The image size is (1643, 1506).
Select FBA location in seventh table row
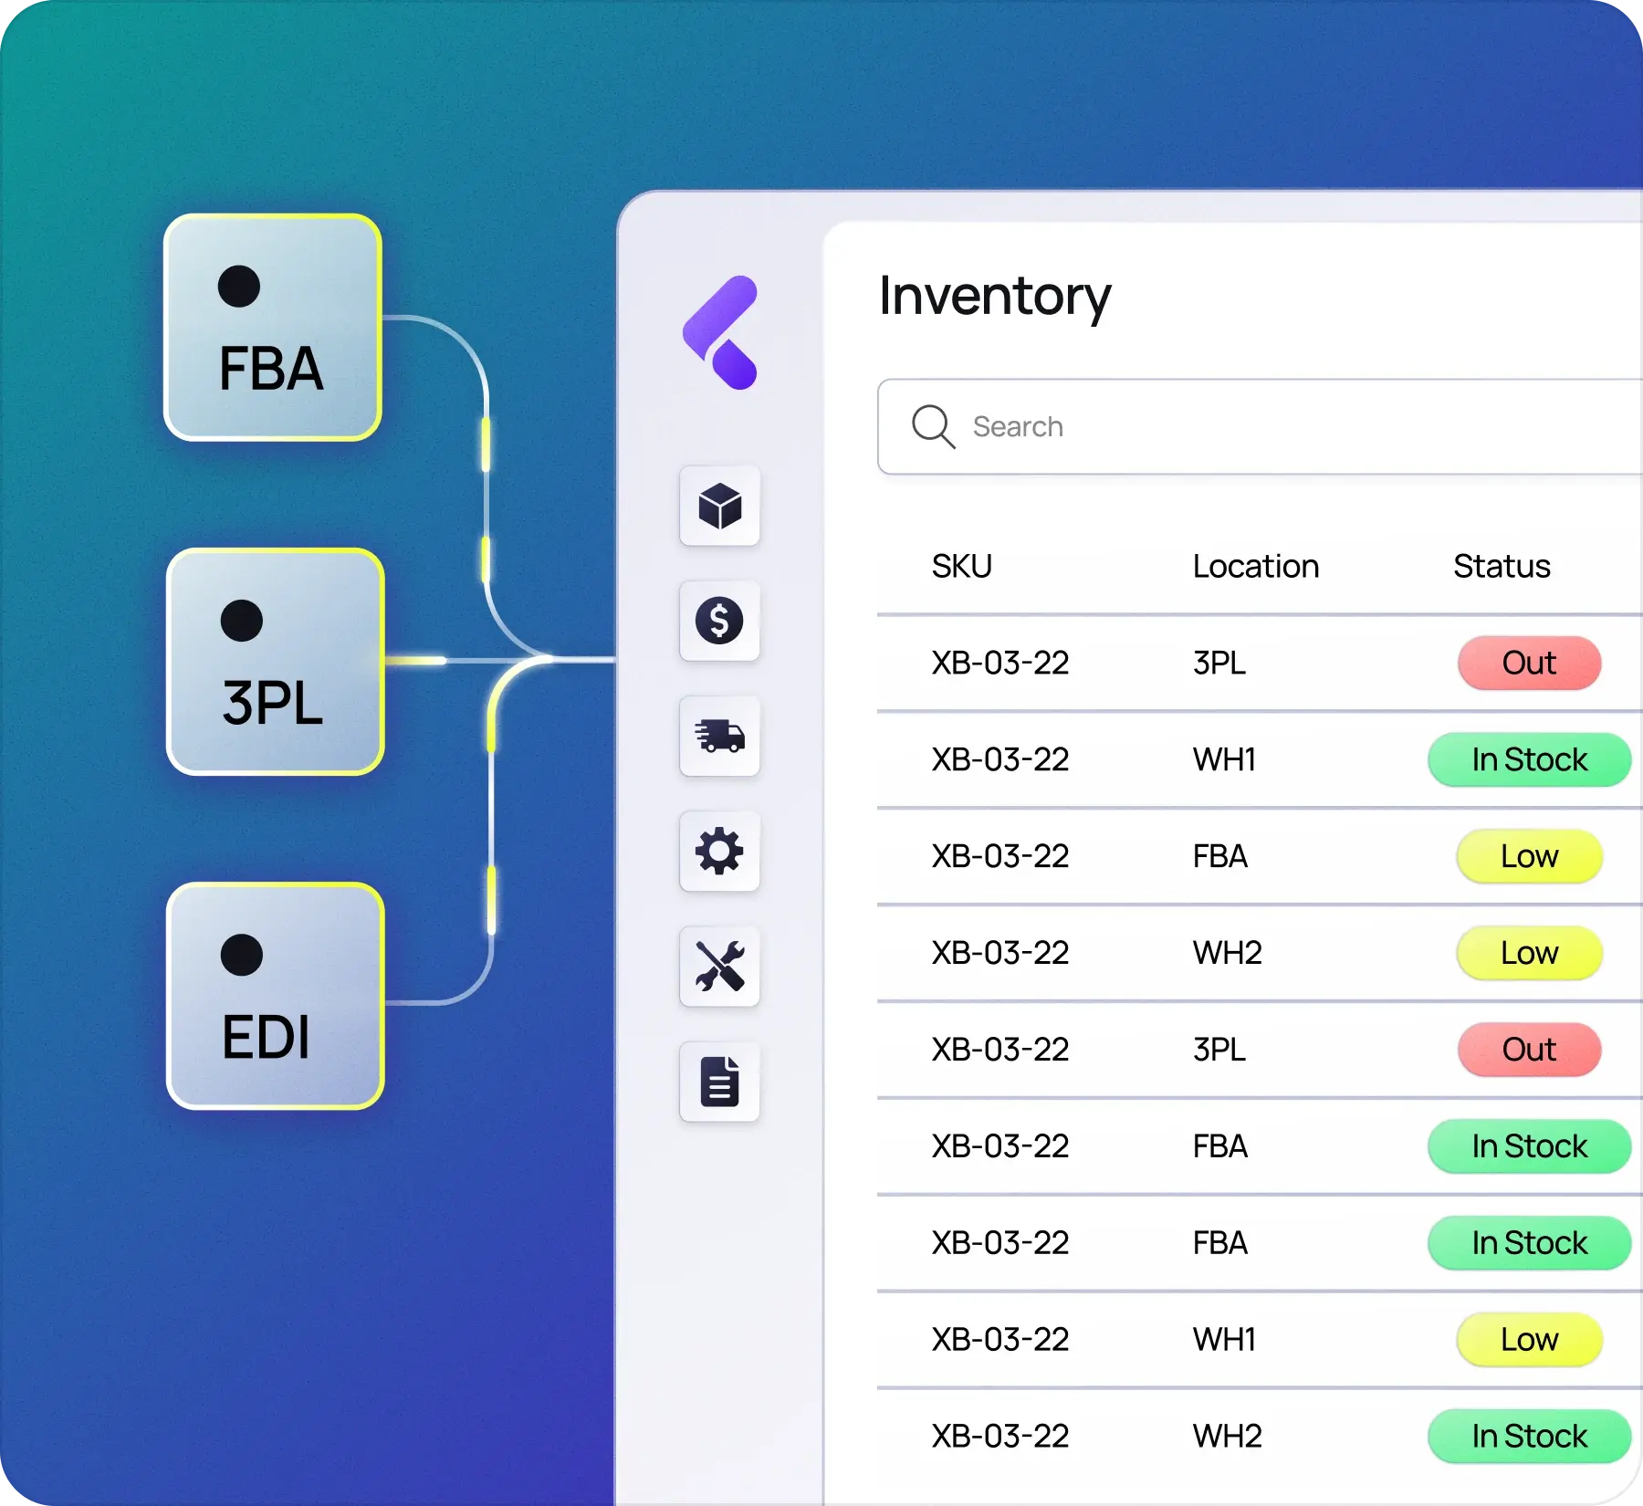pyautogui.click(x=1219, y=1243)
